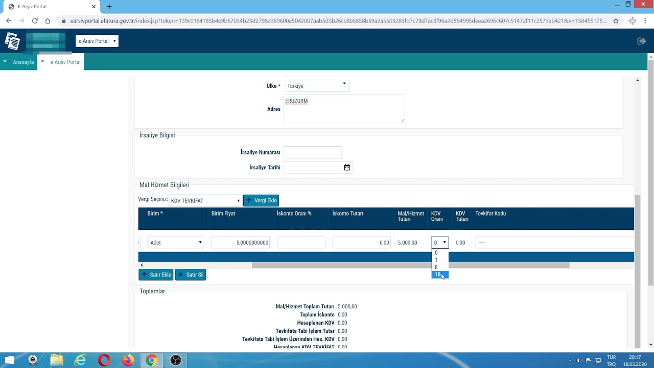654x368 pixels.
Task: Click the e-Arşiv portal logo icon
Action: tap(12, 41)
